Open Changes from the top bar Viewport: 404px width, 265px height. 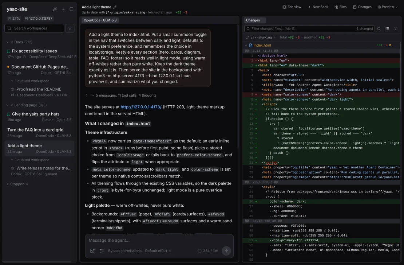362,7
